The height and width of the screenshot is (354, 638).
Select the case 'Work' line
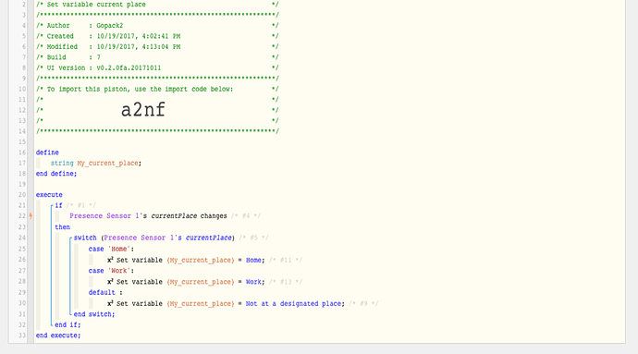[x=111, y=271]
